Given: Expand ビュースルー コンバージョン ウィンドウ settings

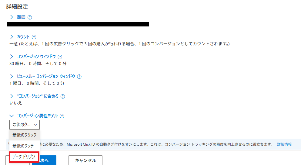Looking at the screenshot, I should pyautogui.click(x=12, y=76).
